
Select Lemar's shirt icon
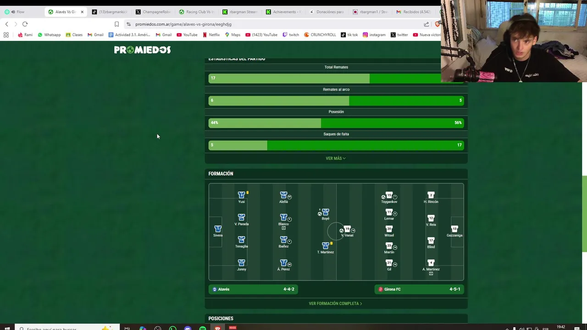click(389, 212)
